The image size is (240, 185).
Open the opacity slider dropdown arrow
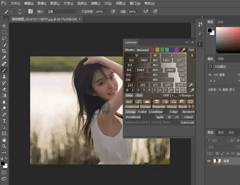(107, 11)
